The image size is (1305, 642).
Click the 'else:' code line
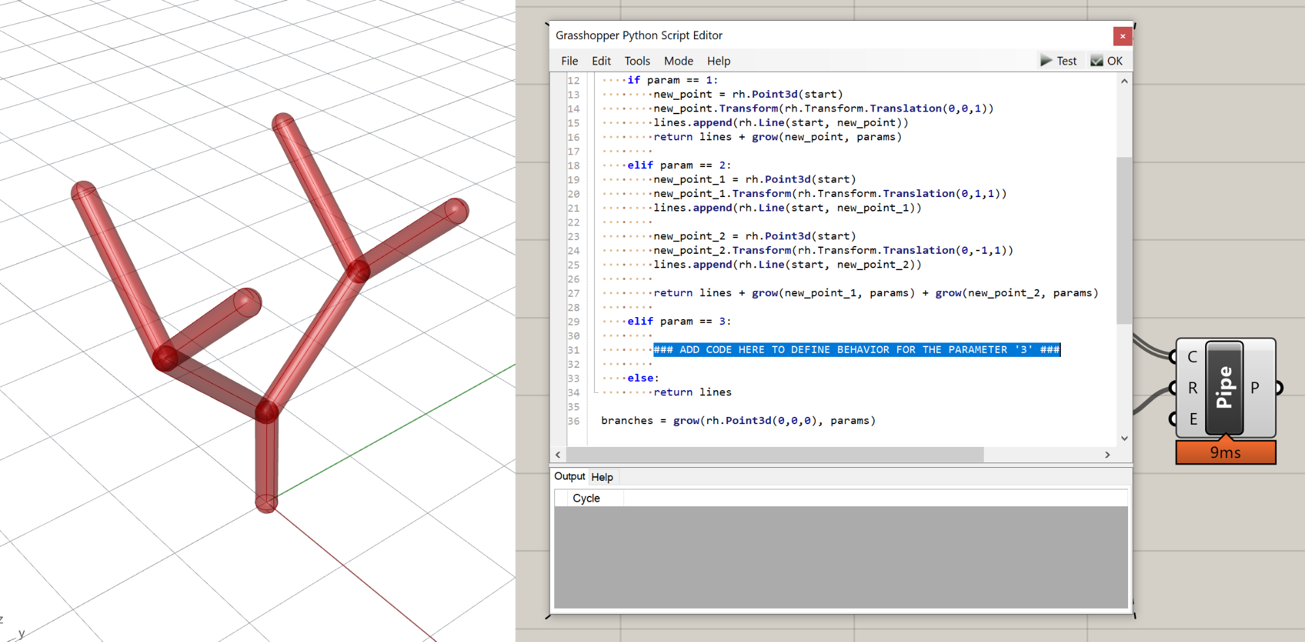tap(643, 378)
